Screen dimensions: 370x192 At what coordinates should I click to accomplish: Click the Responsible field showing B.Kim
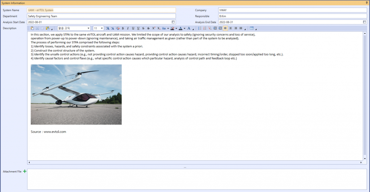pos(293,16)
